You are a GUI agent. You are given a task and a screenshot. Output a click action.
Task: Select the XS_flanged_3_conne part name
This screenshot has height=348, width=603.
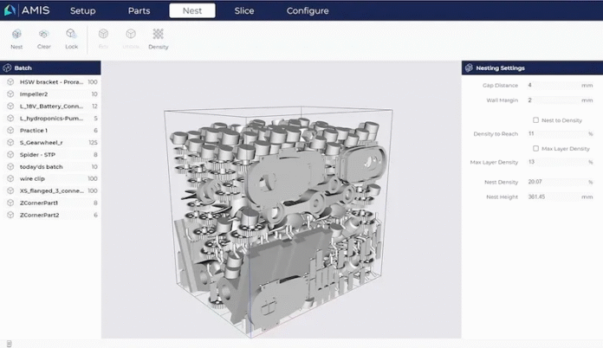pos(51,190)
